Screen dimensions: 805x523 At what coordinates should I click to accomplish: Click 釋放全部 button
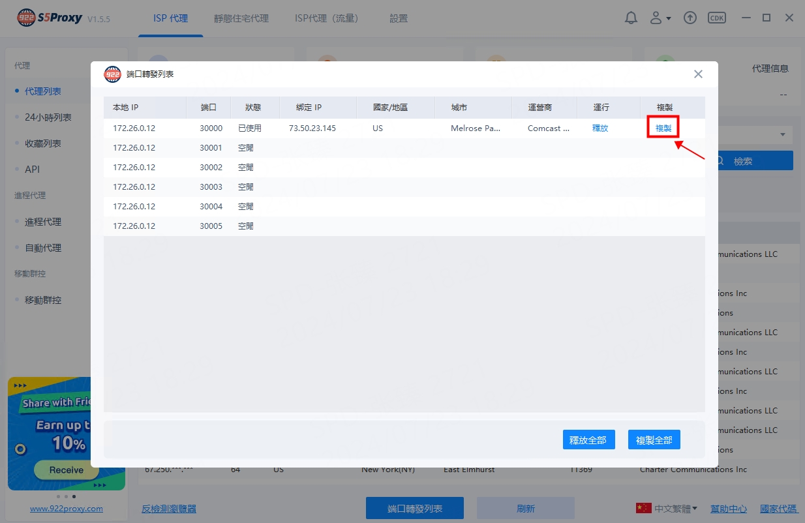click(588, 440)
